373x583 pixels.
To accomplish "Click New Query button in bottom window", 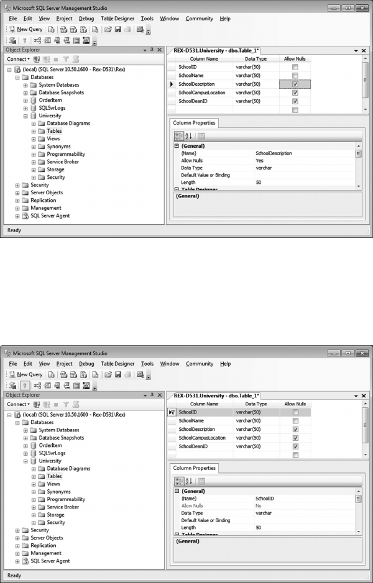I will 25,374.
